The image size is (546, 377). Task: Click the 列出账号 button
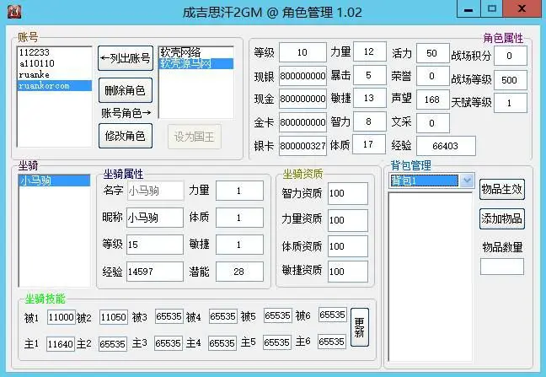126,58
